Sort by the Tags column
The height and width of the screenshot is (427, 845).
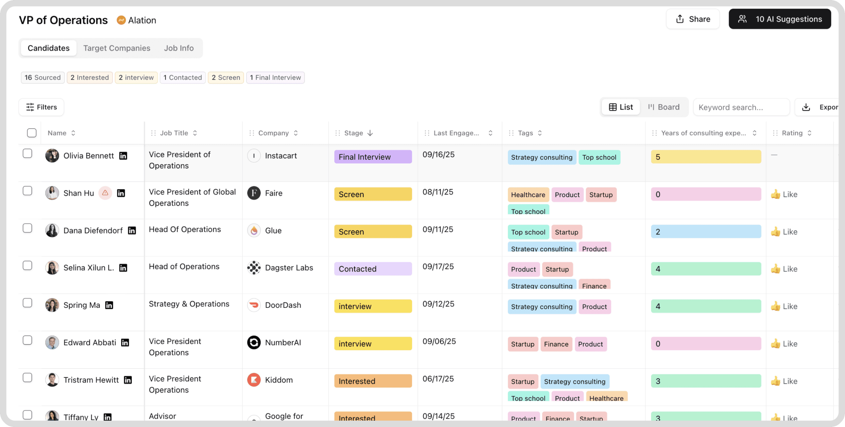point(540,133)
